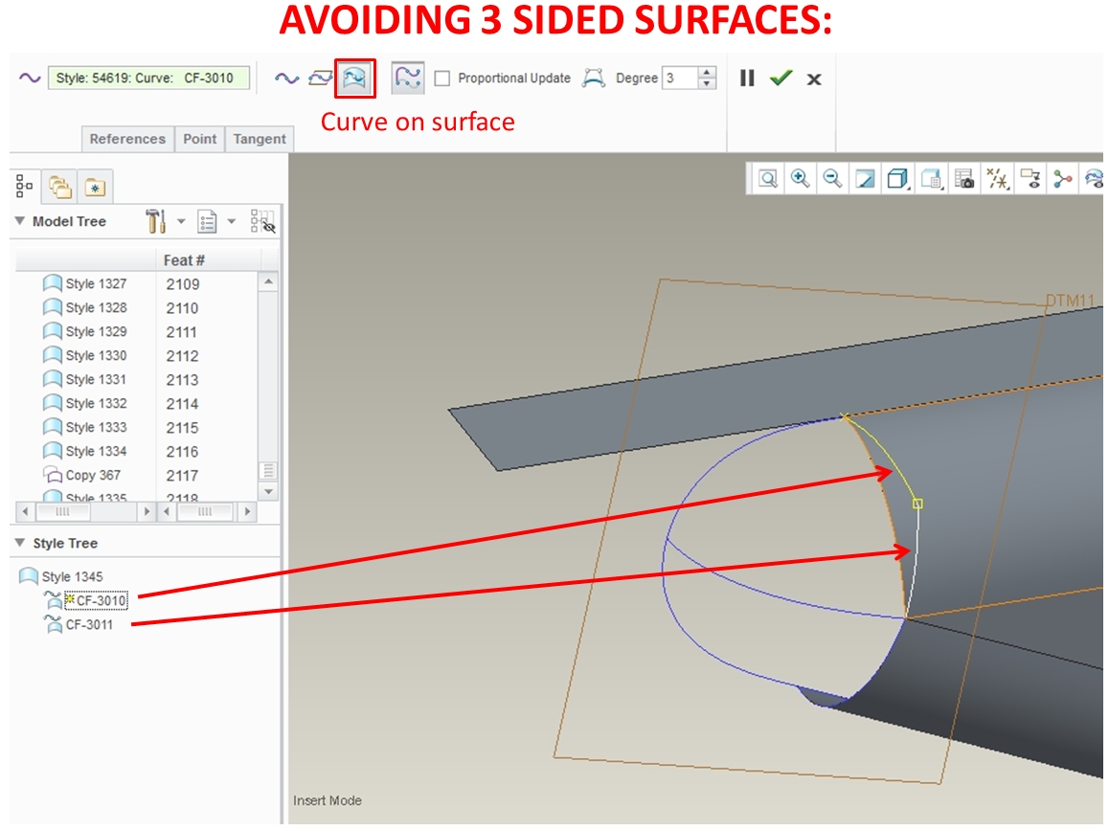Screen dimensions: 1109x830
Task: Select Style 1327 in the model tree
Action: pyautogui.click(x=85, y=283)
